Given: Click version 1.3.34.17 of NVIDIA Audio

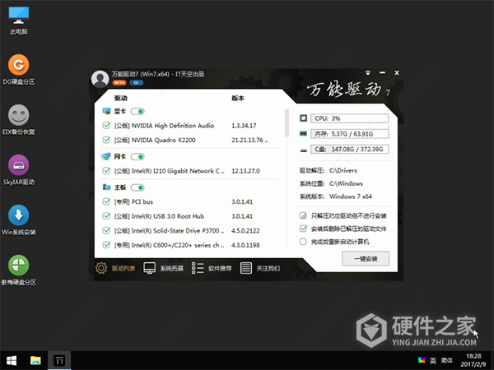Looking at the screenshot, I should click(x=244, y=126).
